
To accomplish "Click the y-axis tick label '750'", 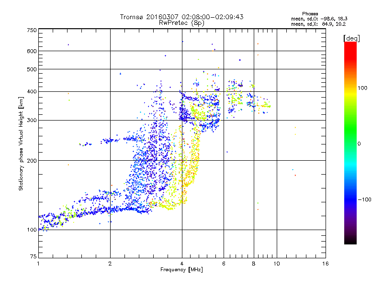I will click(32, 30).
